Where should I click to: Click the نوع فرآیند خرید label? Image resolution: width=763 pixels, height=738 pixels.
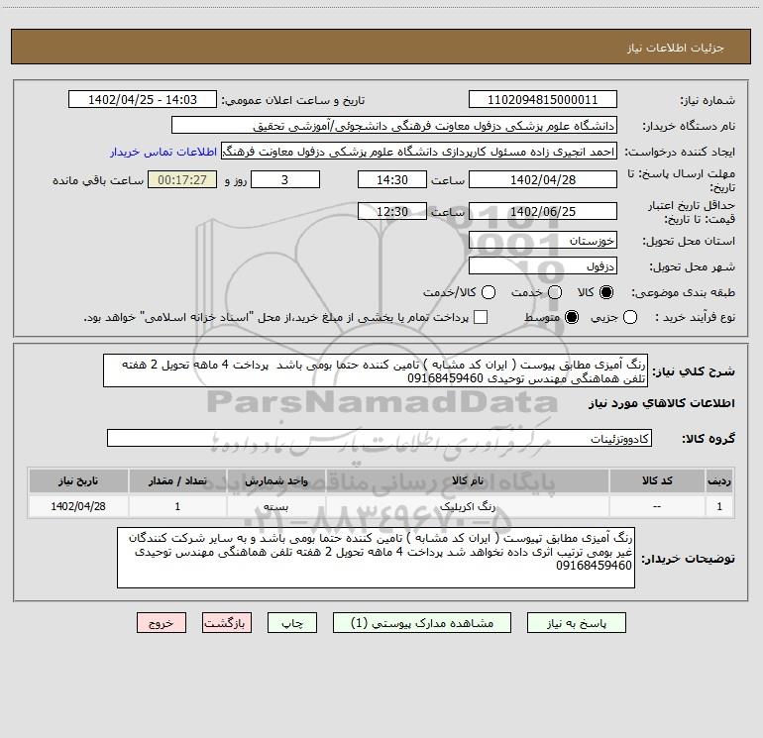[x=695, y=317]
